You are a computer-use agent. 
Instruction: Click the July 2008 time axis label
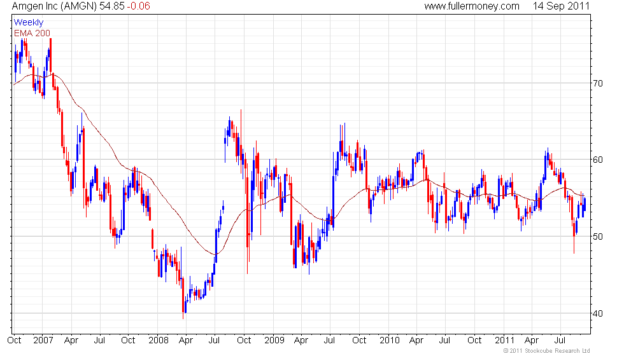tap(214, 341)
